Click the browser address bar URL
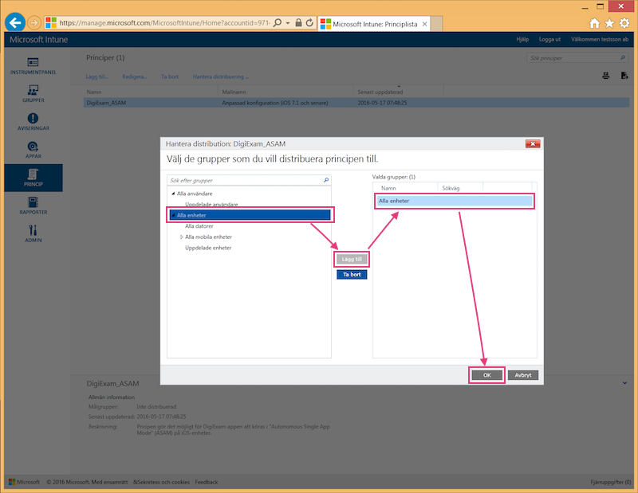 coord(164,23)
